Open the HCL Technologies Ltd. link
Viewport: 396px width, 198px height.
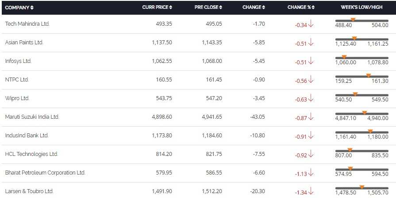click(x=31, y=154)
